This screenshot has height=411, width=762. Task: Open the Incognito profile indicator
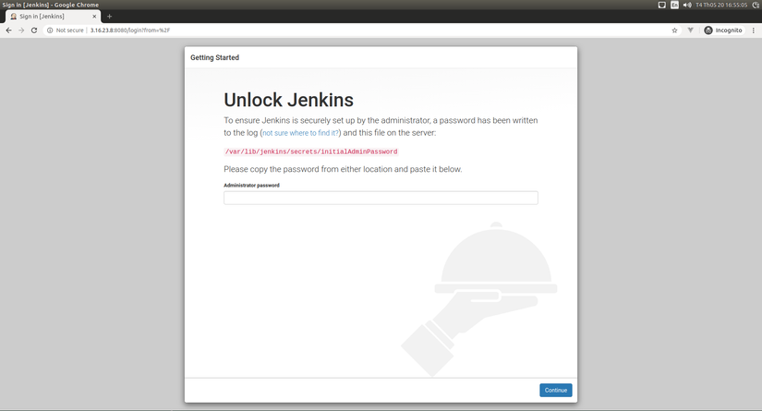click(723, 30)
